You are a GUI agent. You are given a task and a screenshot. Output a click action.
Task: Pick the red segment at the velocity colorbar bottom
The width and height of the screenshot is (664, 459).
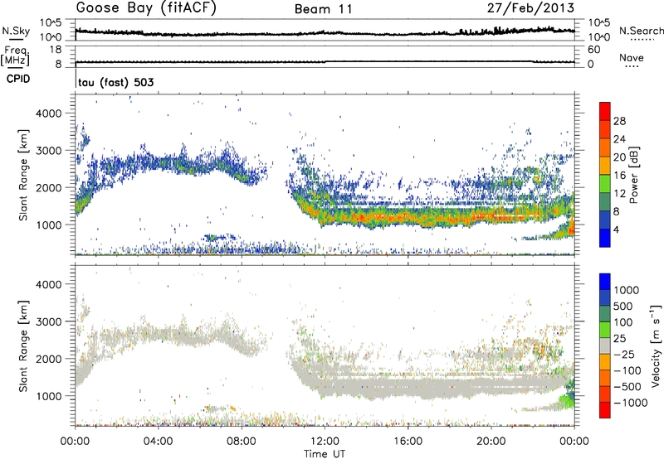(605, 410)
